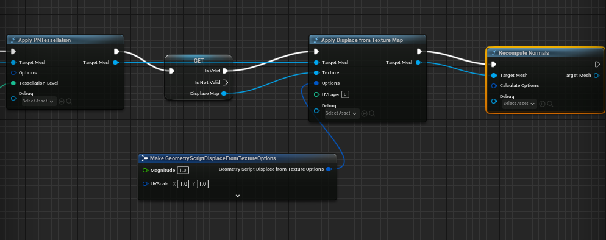The height and width of the screenshot is (240, 606).
Task: Select the GET node header
Action: tap(199, 61)
